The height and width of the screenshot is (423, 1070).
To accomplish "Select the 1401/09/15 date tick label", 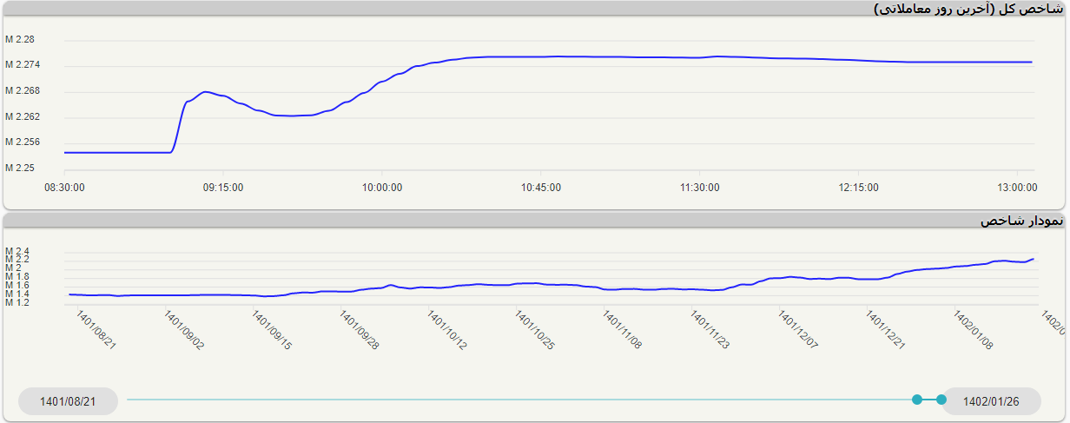I will tap(272, 331).
